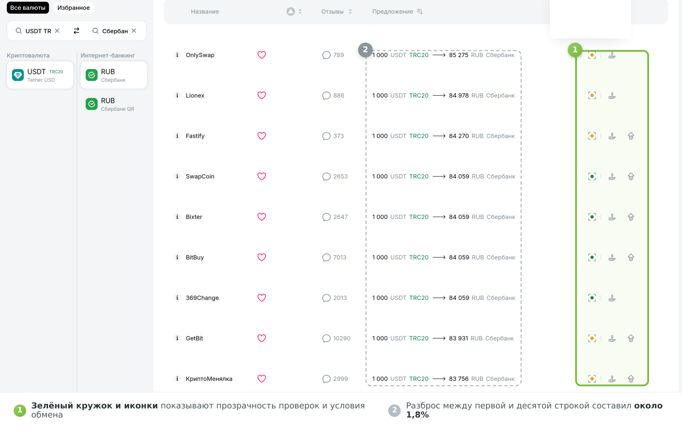This screenshot has height=430, width=682.
Task: Click the green verification icon for Bixter
Action: (592, 217)
